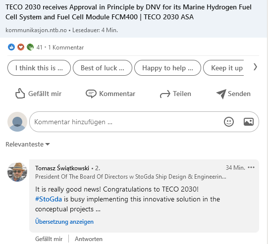
Task: Click the add image icon in comment box
Action: (249, 122)
